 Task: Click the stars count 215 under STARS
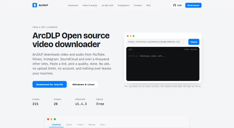[35, 104]
